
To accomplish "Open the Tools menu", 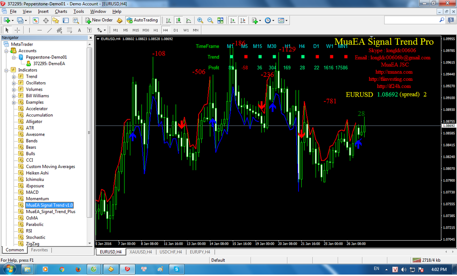I will (x=79, y=11).
